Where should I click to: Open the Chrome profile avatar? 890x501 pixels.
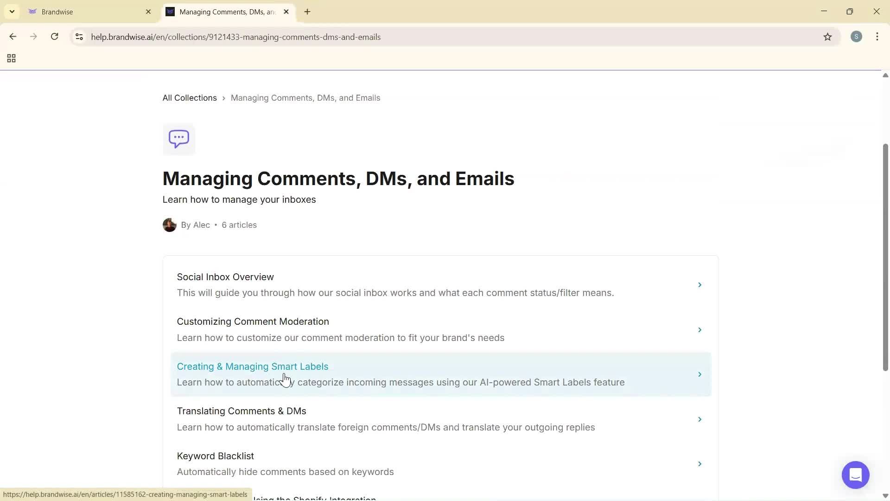click(x=857, y=37)
